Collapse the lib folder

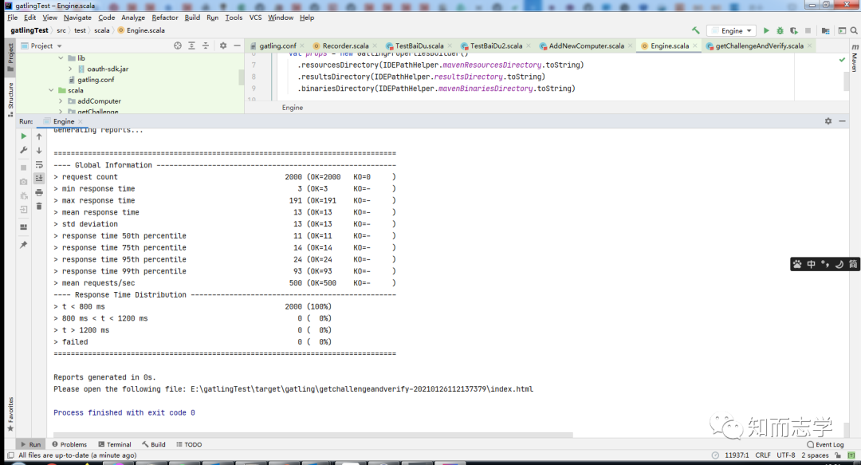click(x=61, y=57)
